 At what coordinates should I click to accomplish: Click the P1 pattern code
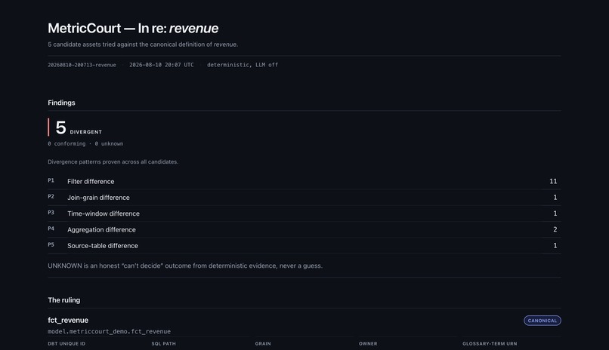[x=51, y=180]
